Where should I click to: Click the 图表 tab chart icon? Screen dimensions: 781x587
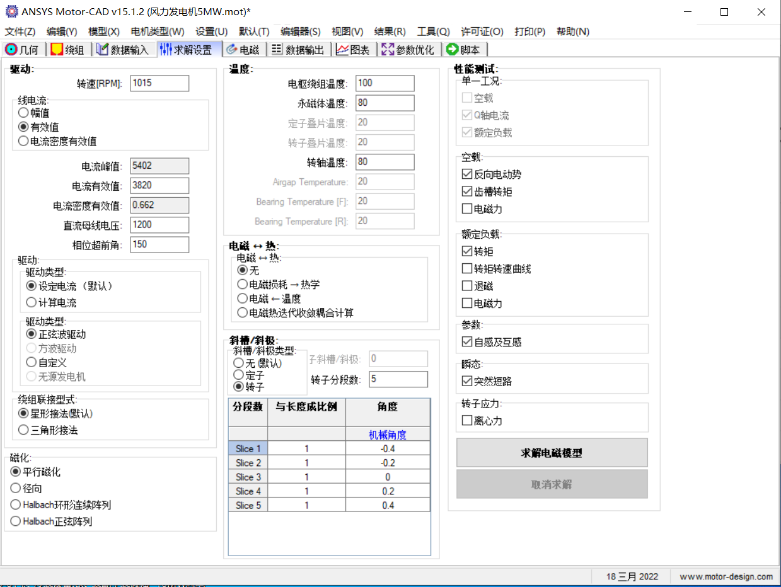pyautogui.click(x=342, y=50)
